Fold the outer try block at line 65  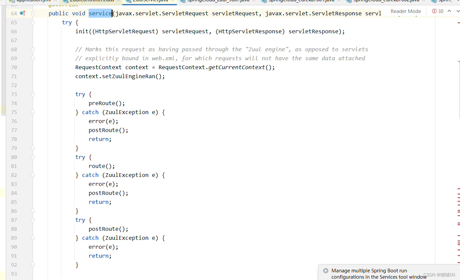tap(33, 22)
